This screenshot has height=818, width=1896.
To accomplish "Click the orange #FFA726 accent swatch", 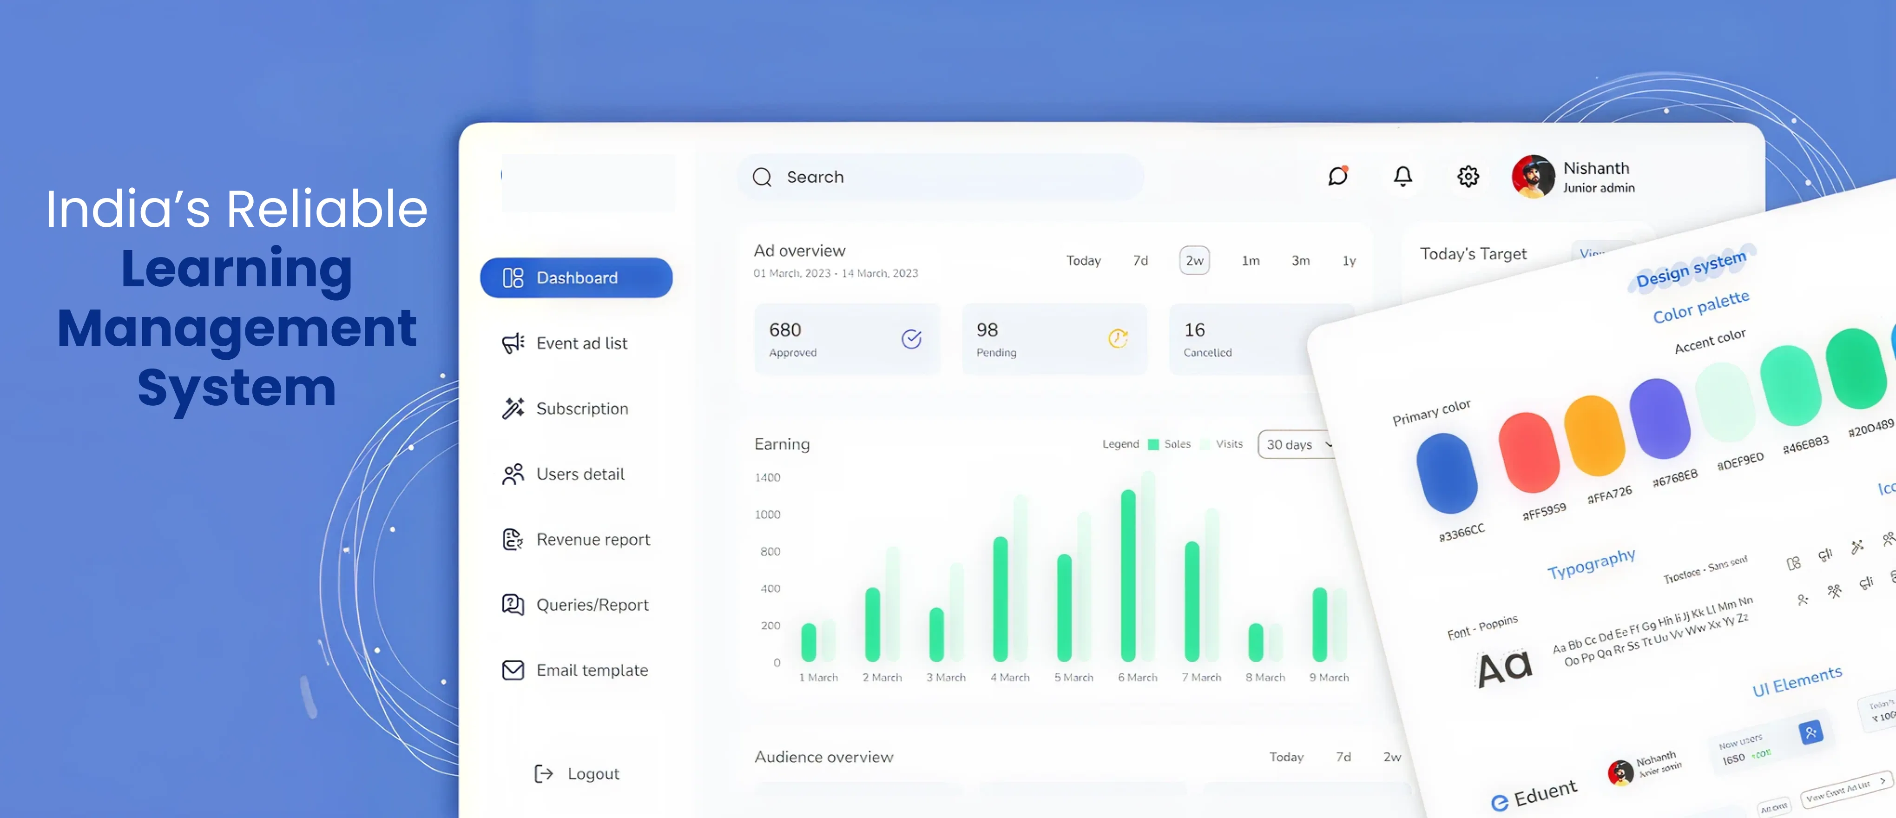I will 1594,435.
